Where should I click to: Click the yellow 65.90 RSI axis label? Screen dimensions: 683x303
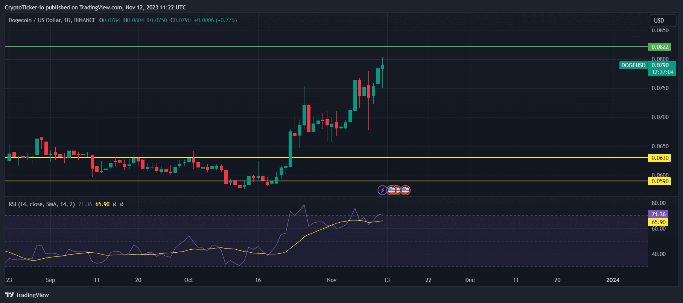[658, 222]
